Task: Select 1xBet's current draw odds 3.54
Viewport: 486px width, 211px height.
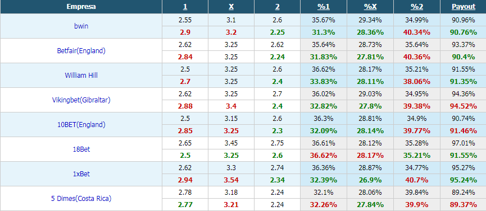Action: [x=231, y=180]
